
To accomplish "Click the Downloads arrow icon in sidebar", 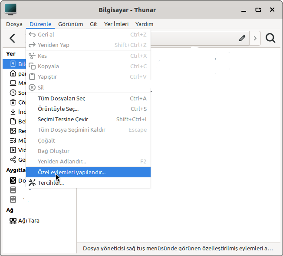I will pyautogui.click(x=13, y=112).
